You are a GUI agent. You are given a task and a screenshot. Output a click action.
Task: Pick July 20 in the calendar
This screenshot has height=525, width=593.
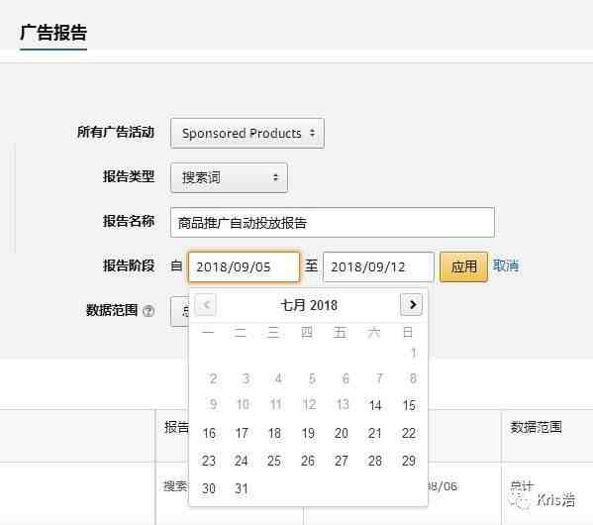pyautogui.click(x=342, y=433)
